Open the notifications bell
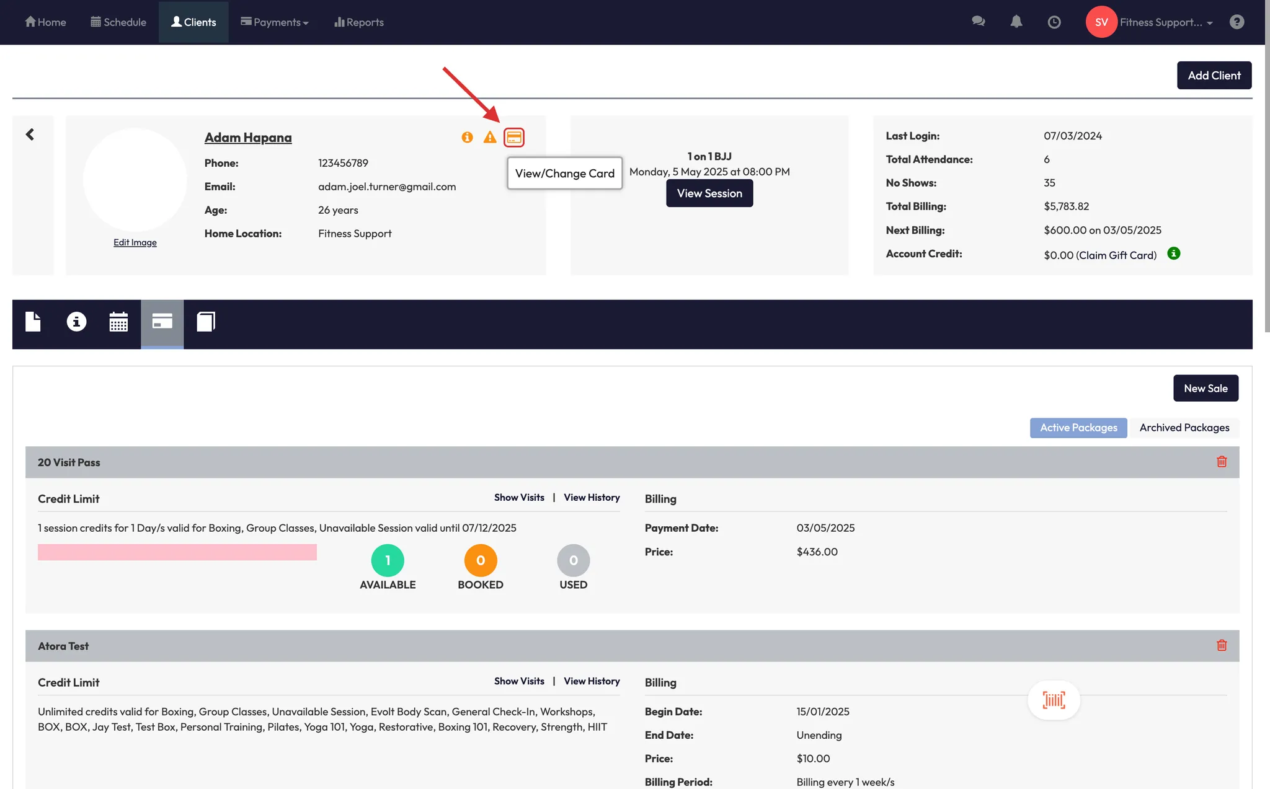The image size is (1270, 789). click(1016, 22)
